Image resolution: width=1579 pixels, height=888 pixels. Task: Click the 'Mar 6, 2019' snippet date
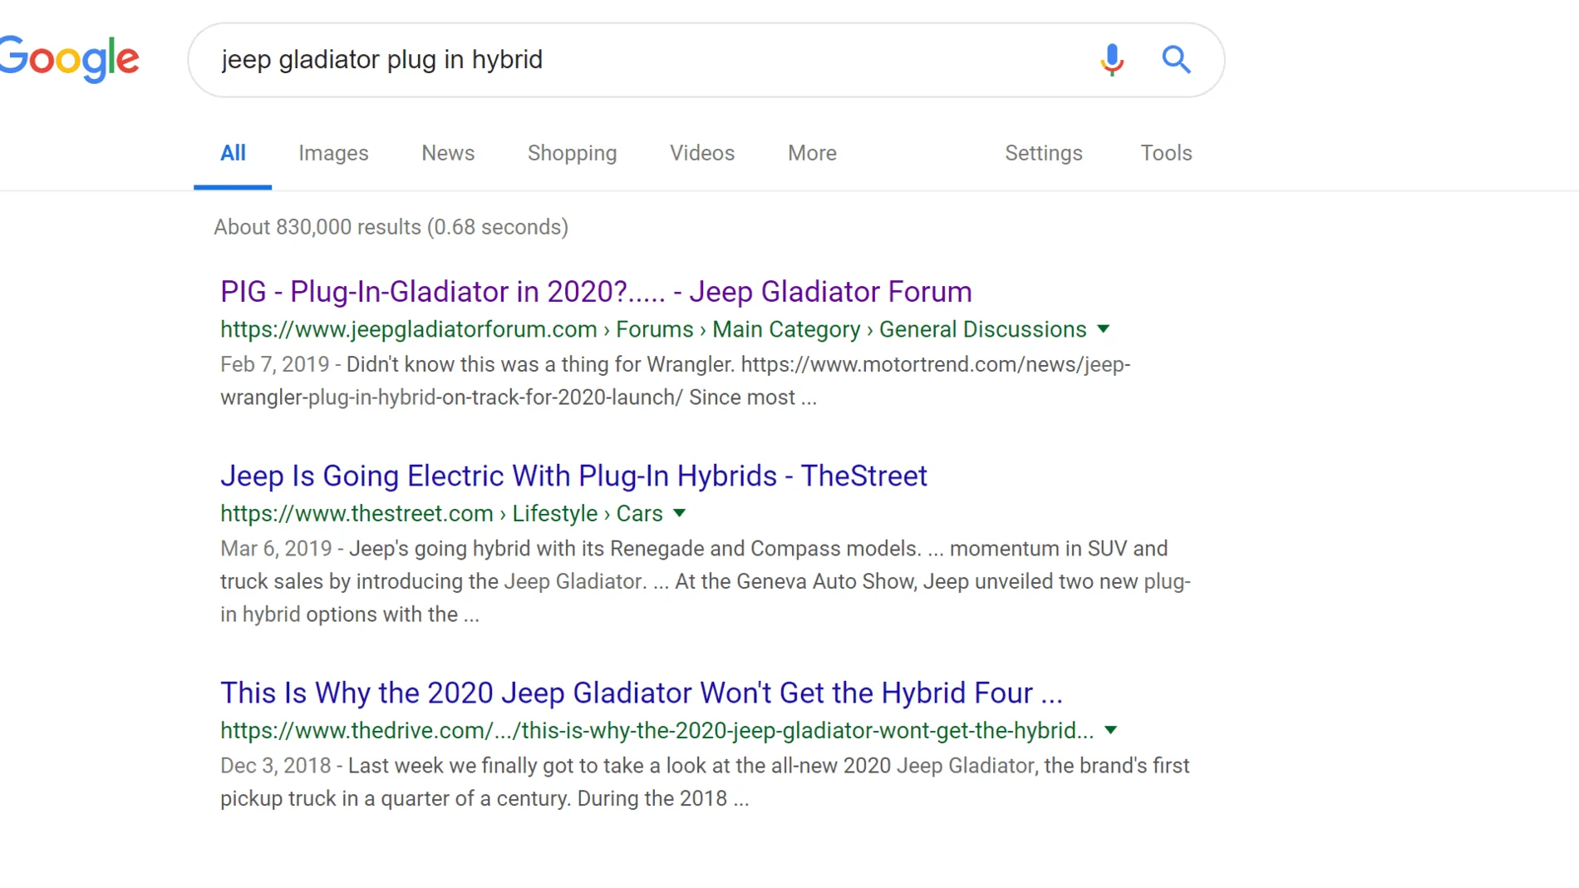276,549
